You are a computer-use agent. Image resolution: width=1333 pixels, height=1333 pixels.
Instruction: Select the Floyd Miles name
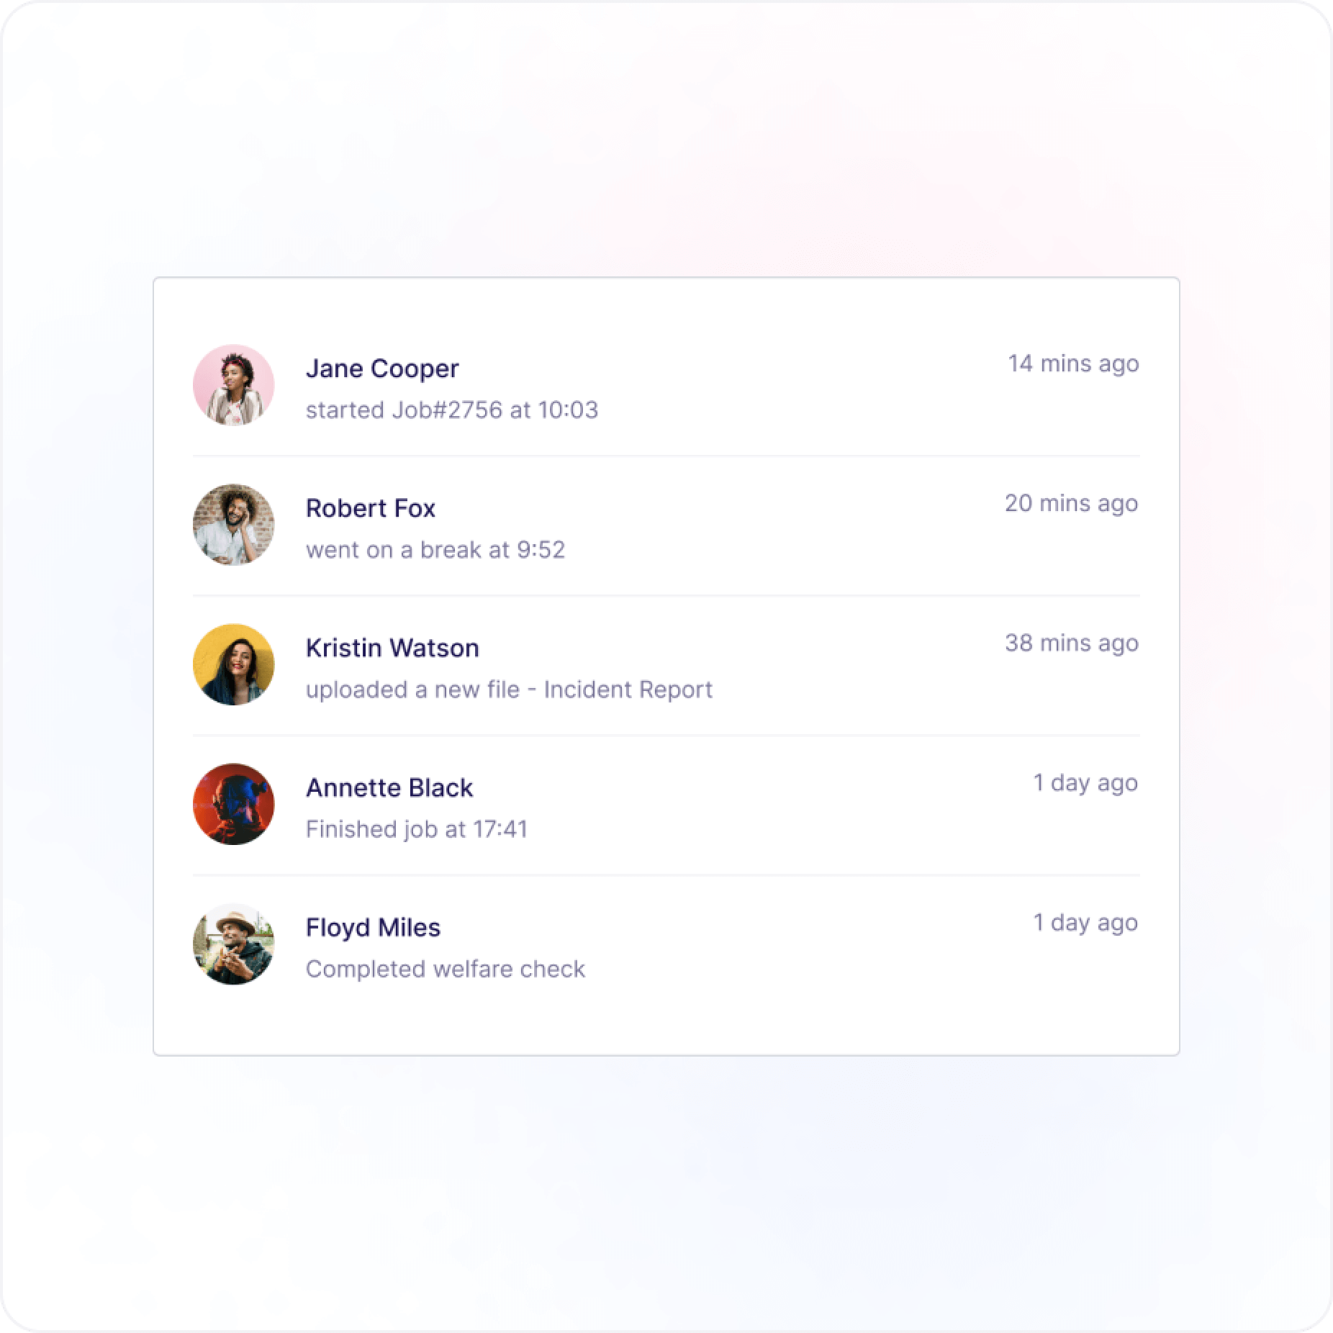373,928
